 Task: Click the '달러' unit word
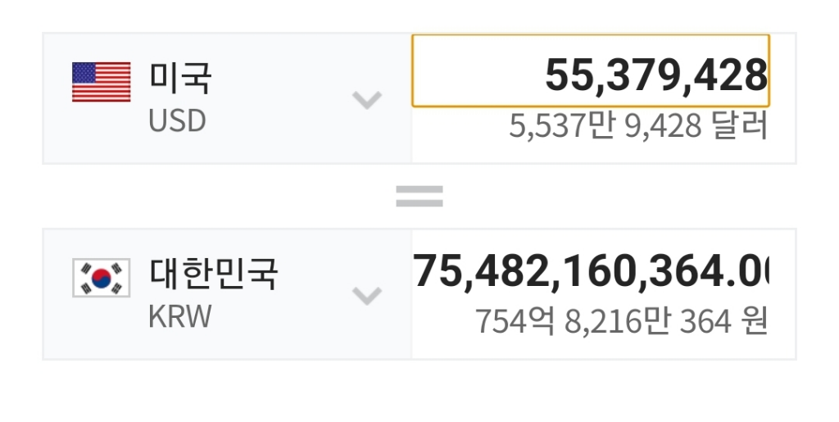pos(741,126)
